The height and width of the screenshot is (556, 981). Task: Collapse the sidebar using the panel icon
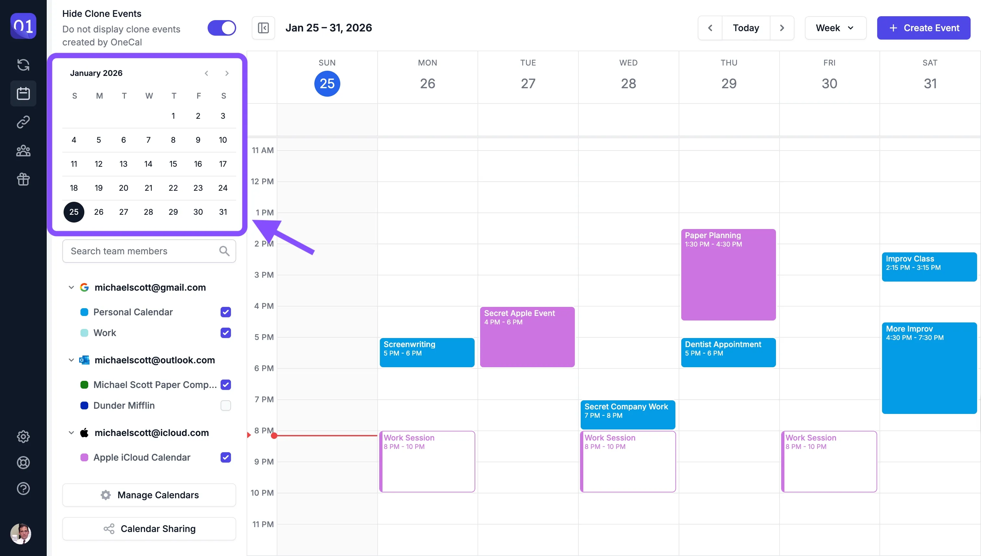coord(263,28)
